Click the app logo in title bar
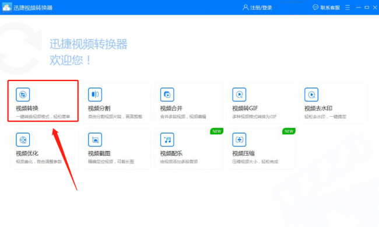This screenshot has width=379, height=227. pyautogui.click(x=6, y=7)
